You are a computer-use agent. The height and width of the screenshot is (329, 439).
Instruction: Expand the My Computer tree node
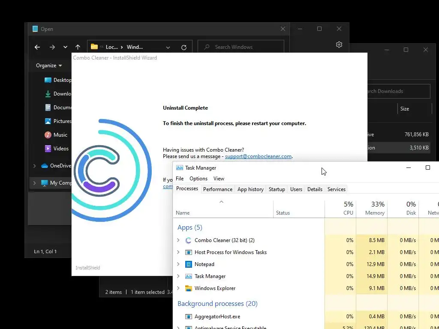34,183
